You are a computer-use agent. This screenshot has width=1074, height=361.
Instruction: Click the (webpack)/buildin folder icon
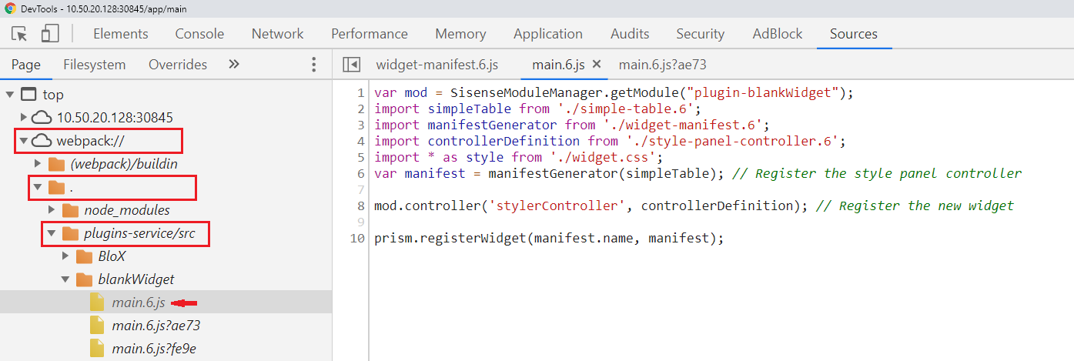point(56,164)
